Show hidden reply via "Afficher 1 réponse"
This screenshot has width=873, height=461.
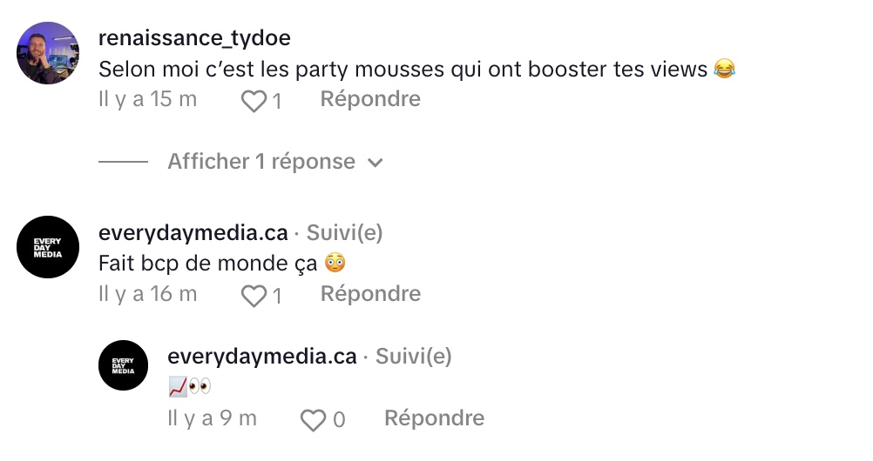261,162
